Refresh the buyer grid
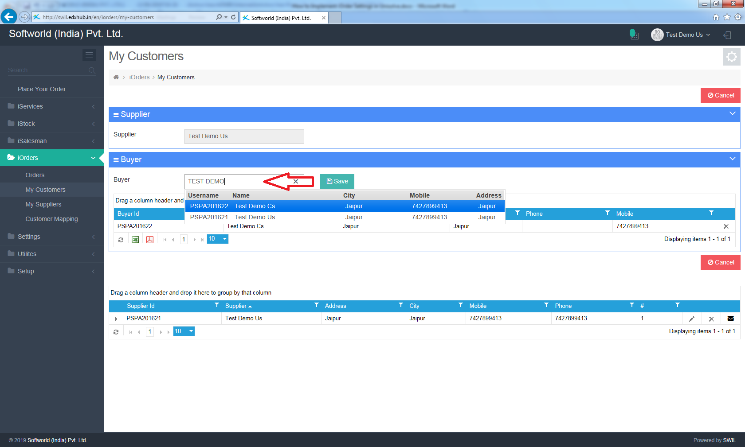 121,240
